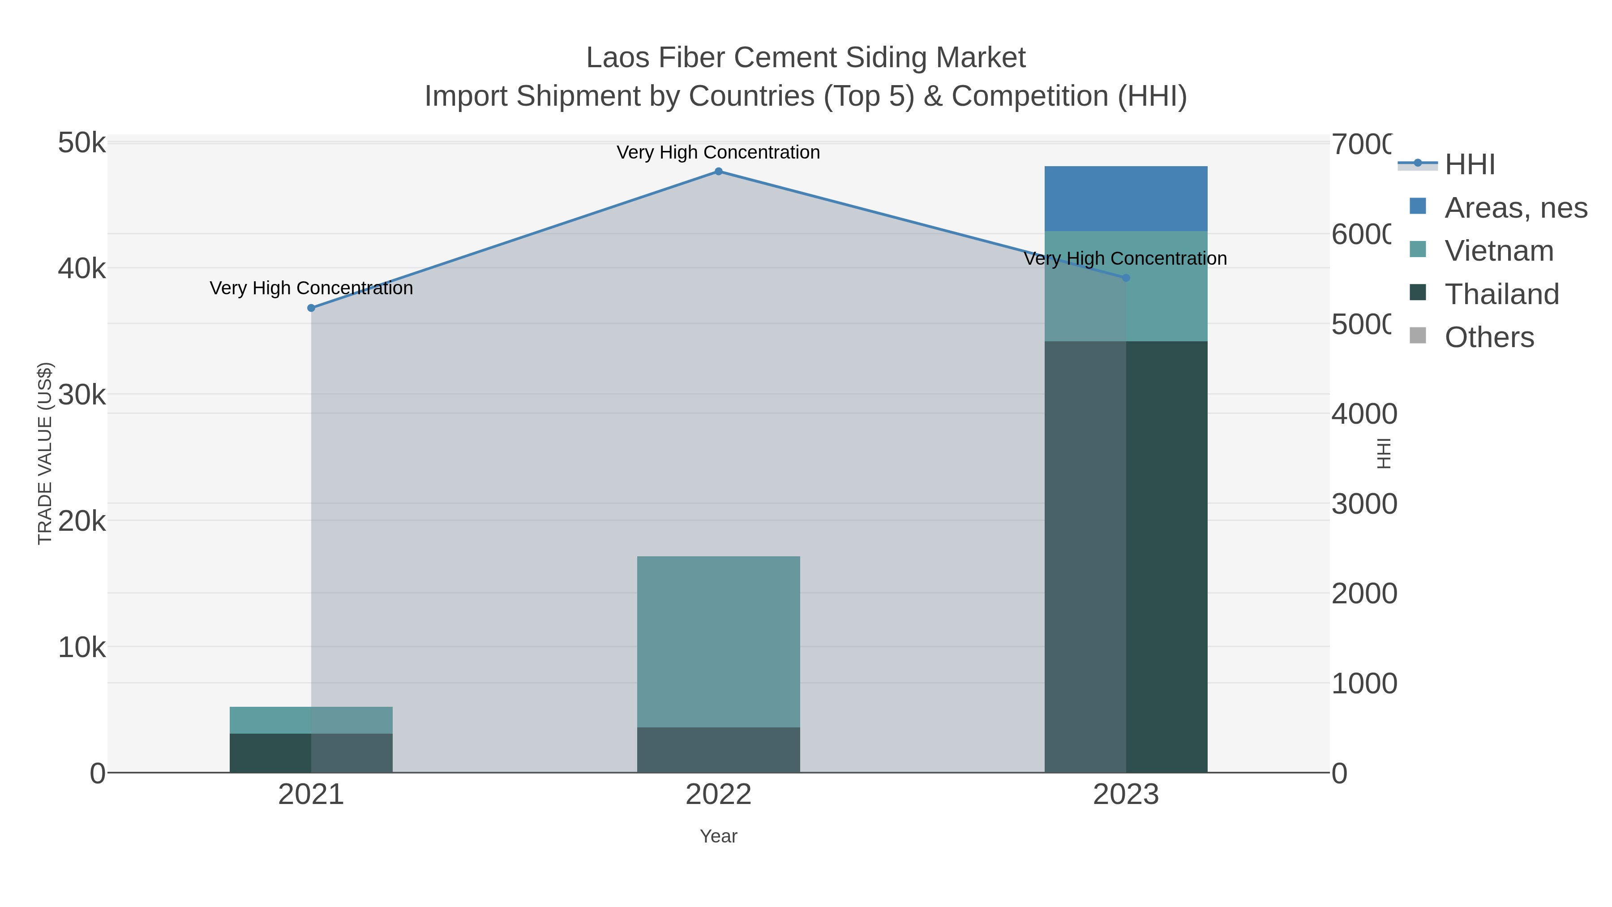1612x907 pixels.
Task: Click the teal Vietnam legend swatch
Action: coord(1418,249)
